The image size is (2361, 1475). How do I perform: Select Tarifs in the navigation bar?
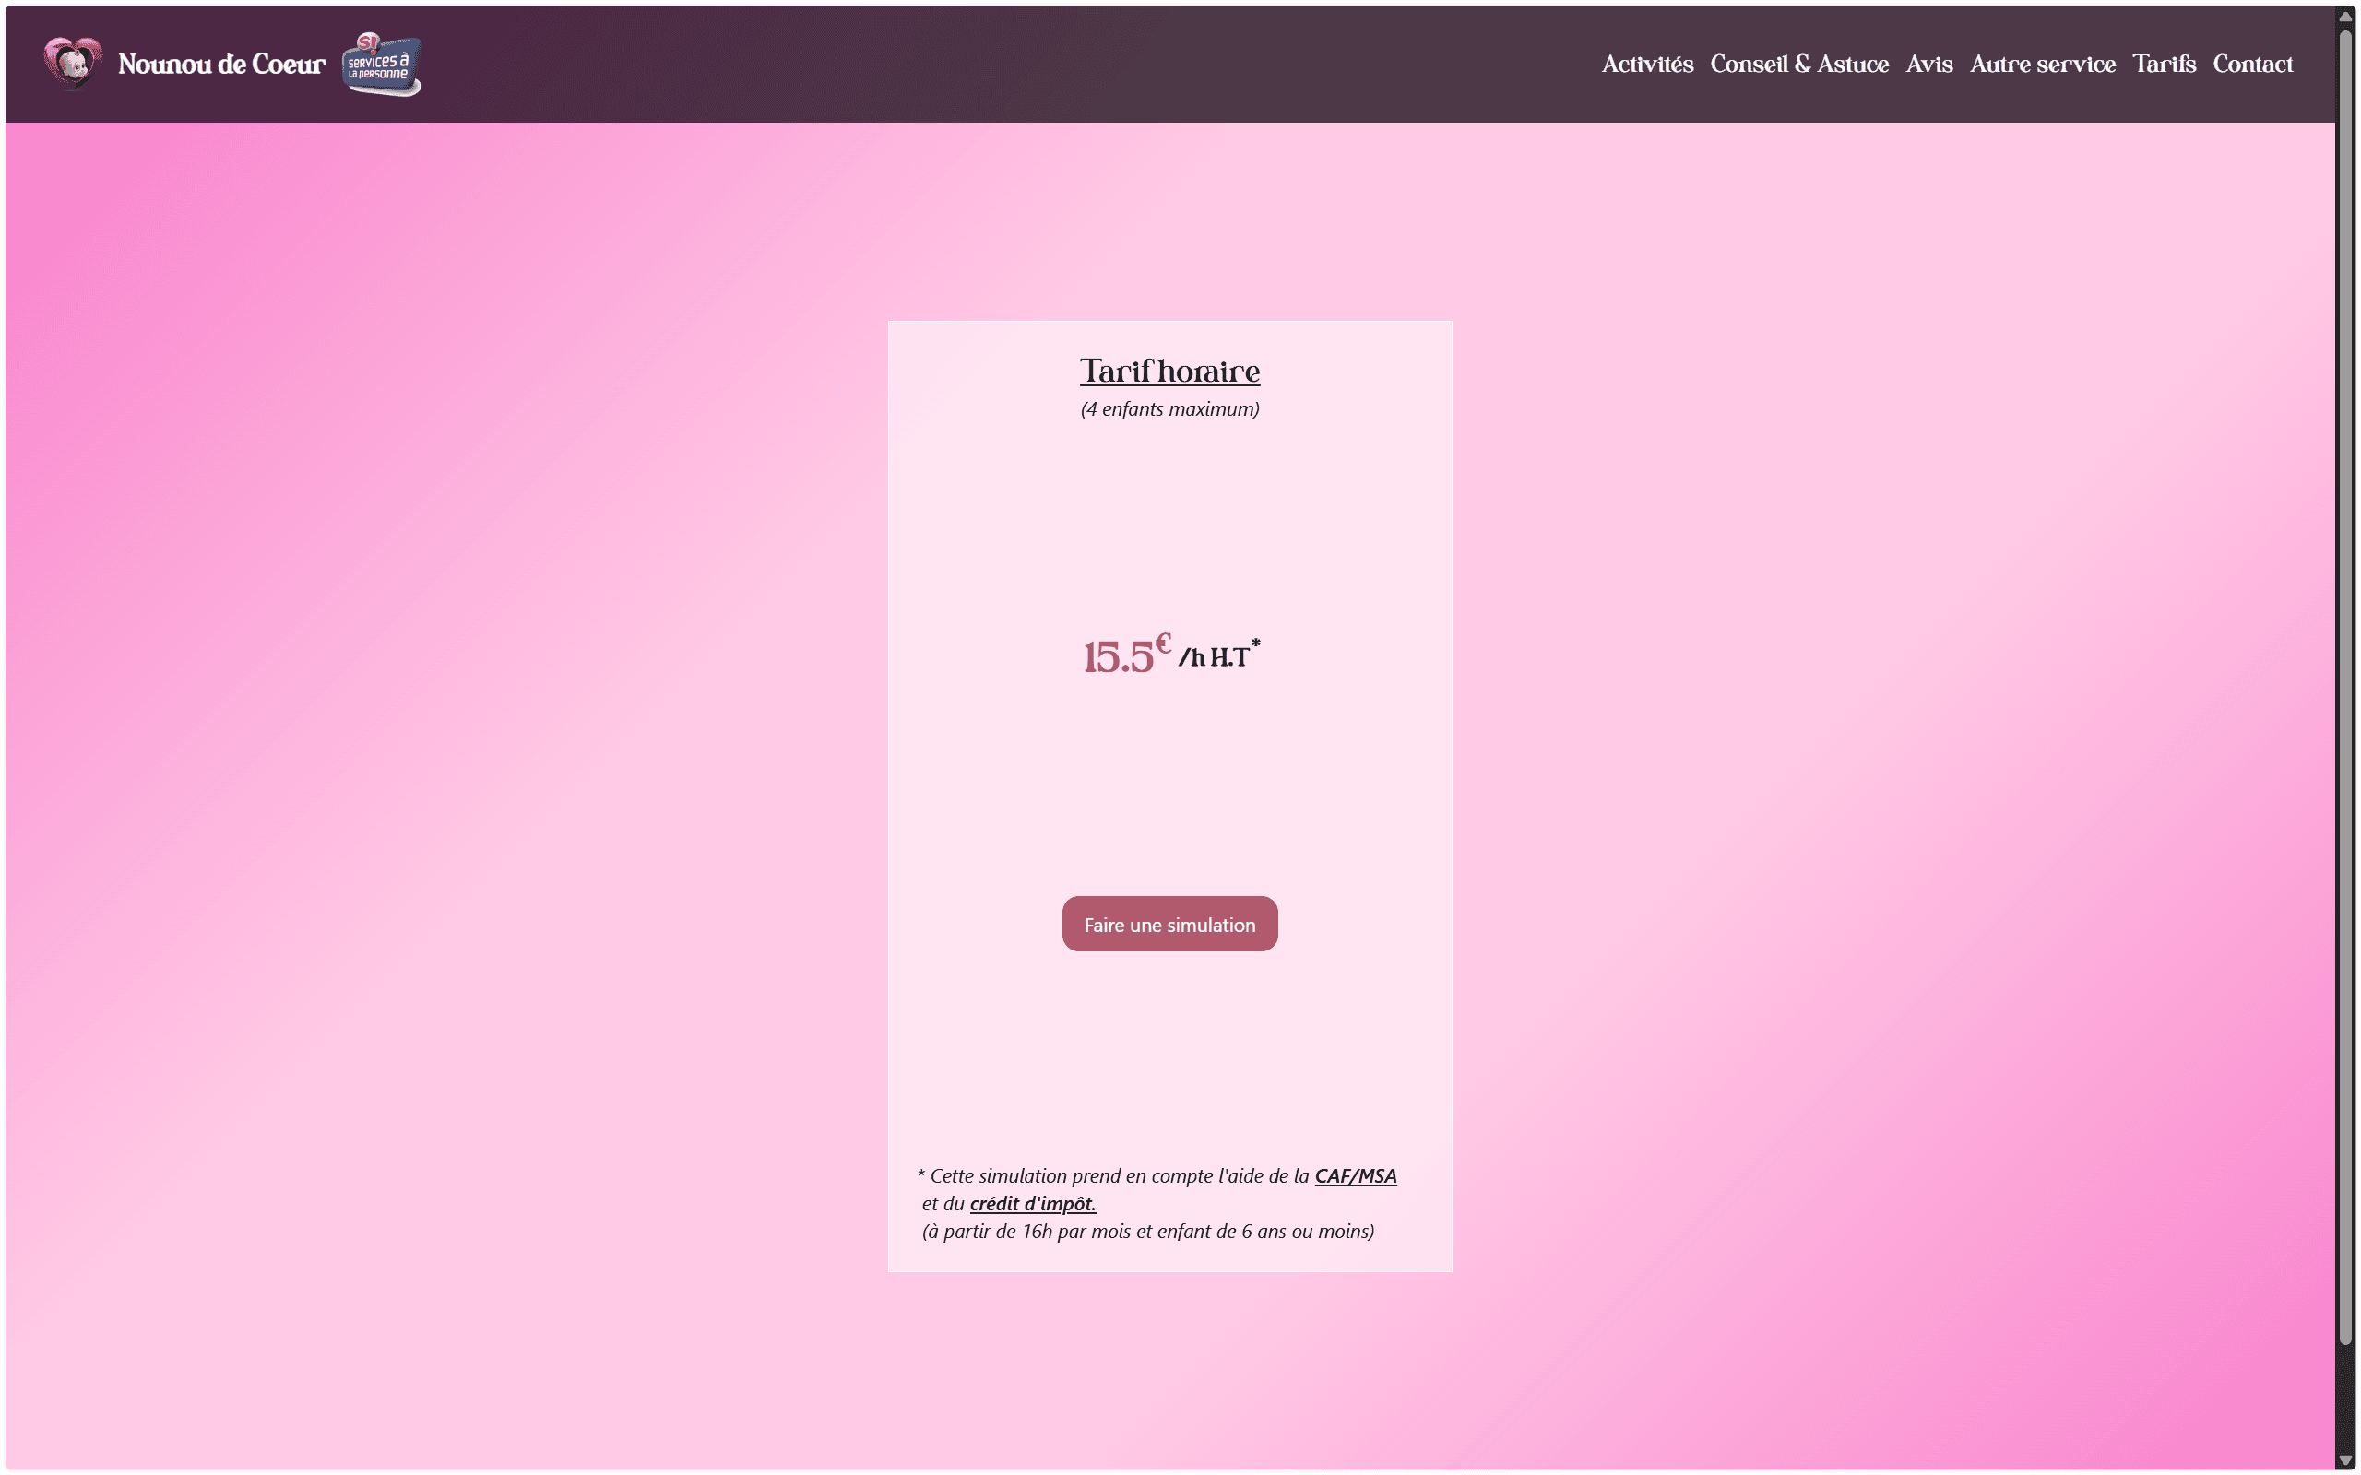point(2163,65)
